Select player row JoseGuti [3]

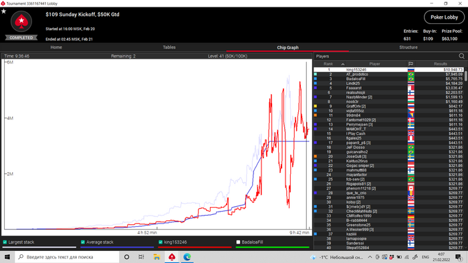point(389,156)
